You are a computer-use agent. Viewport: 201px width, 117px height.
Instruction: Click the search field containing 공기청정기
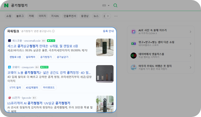55,5
